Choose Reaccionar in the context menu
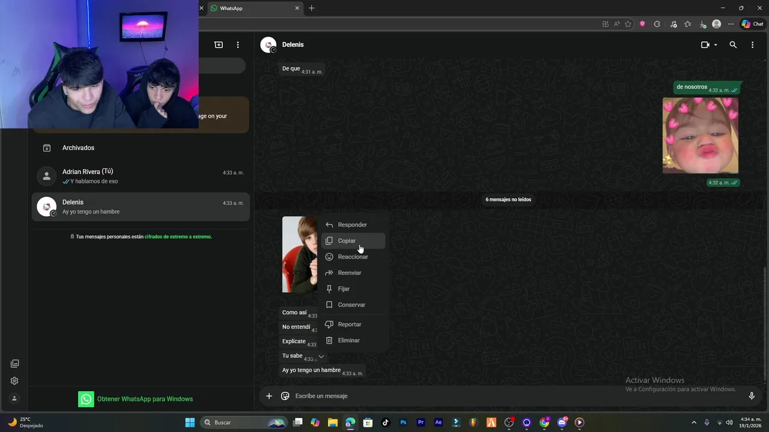The height and width of the screenshot is (432, 769). click(x=353, y=257)
